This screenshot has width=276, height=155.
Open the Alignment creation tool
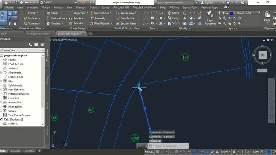click(x=79, y=13)
